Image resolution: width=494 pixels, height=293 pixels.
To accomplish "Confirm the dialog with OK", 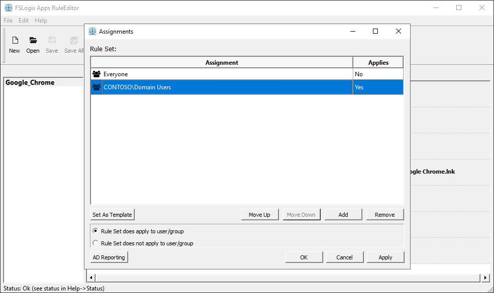I will [304, 257].
